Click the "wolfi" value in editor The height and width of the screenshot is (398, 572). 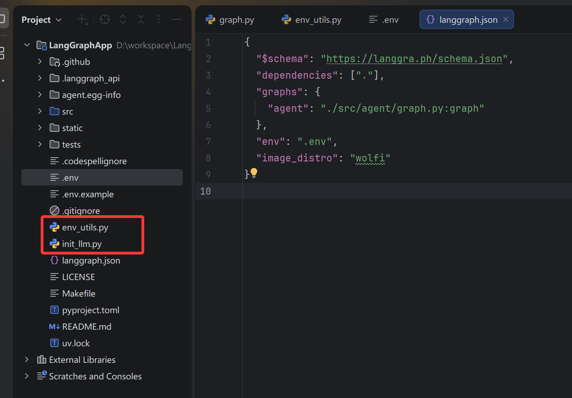pyautogui.click(x=370, y=158)
